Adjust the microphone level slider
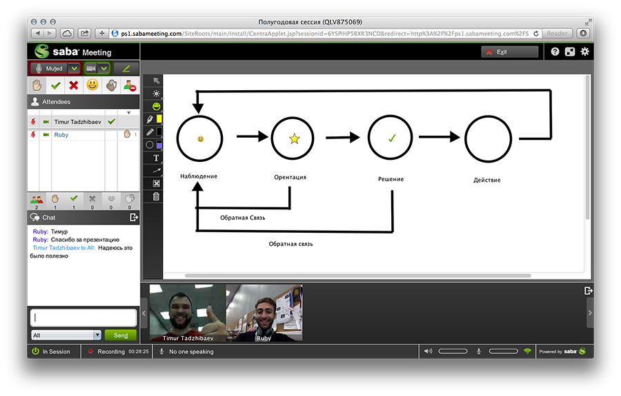 click(504, 351)
